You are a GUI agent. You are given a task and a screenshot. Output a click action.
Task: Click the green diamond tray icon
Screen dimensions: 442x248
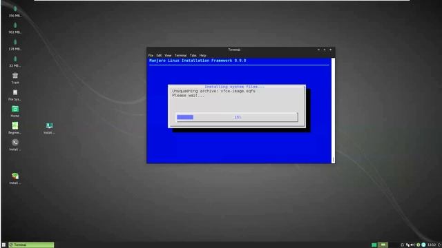[419, 245]
